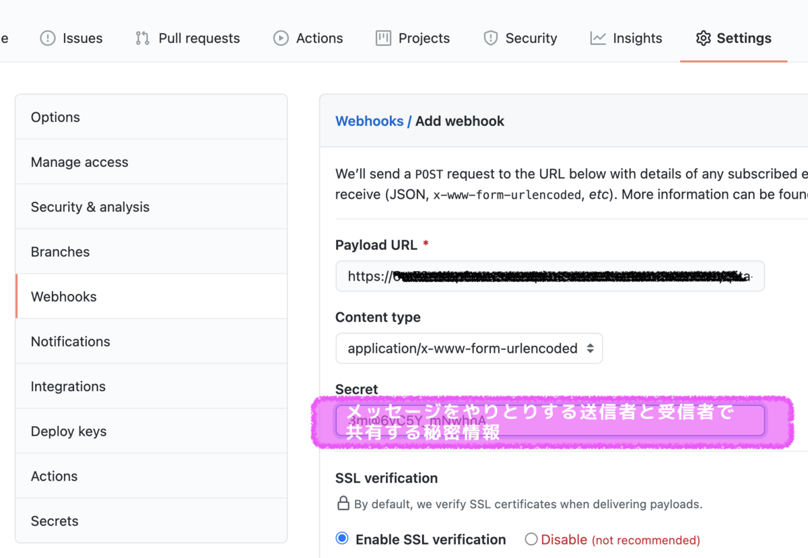Open the Content type dropdown
Screen dimensions: 808x558
(469, 349)
